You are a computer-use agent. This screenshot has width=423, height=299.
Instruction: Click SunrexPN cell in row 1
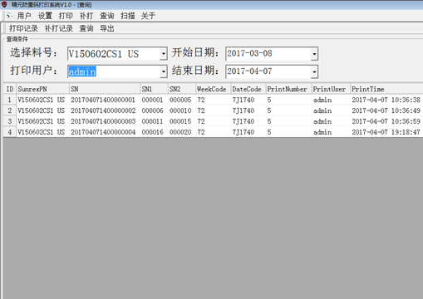pyautogui.click(x=42, y=100)
